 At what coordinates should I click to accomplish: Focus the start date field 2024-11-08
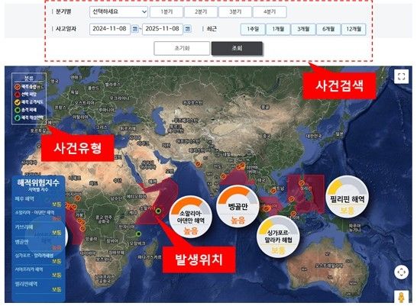pos(110,29)
